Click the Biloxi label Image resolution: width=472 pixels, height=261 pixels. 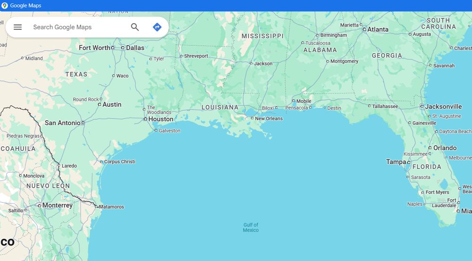pyautogui.click(x=268, y=108)
